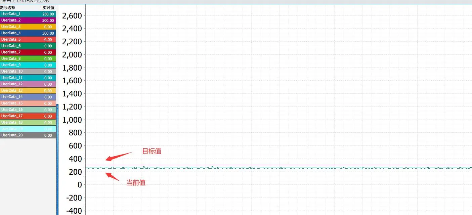472x215 pixels.
Task: Click the 目标值 annotation label
Action: [x=152, y=151]
